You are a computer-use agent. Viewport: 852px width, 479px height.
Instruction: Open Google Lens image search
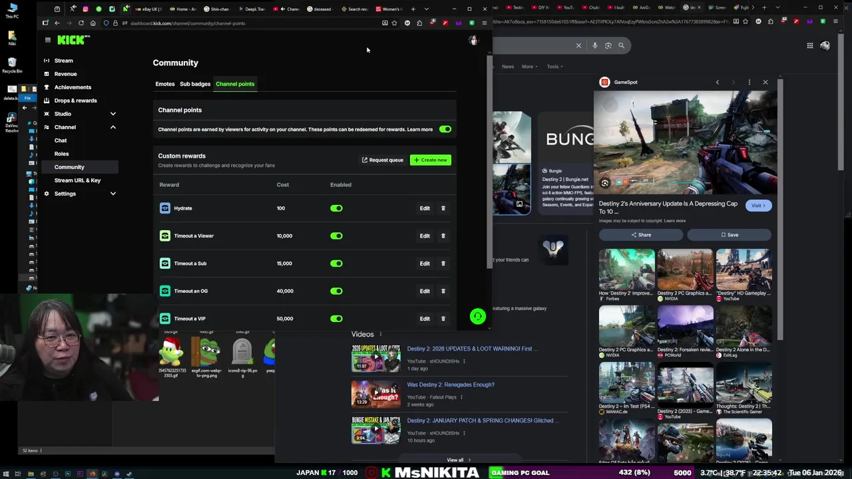point(608,45)
